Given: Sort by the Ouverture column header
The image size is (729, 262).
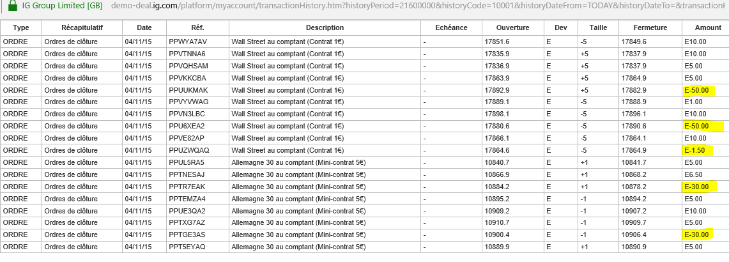Looking at the screenshot, I should point(512,28).
